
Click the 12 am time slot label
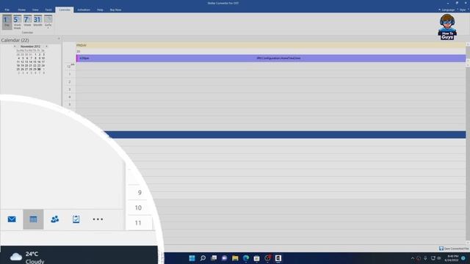[x=70, y=66]
